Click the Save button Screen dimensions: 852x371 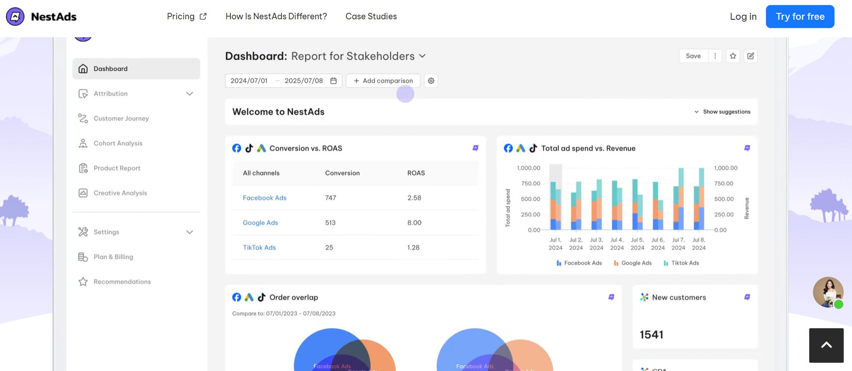(x=693, y=56)
